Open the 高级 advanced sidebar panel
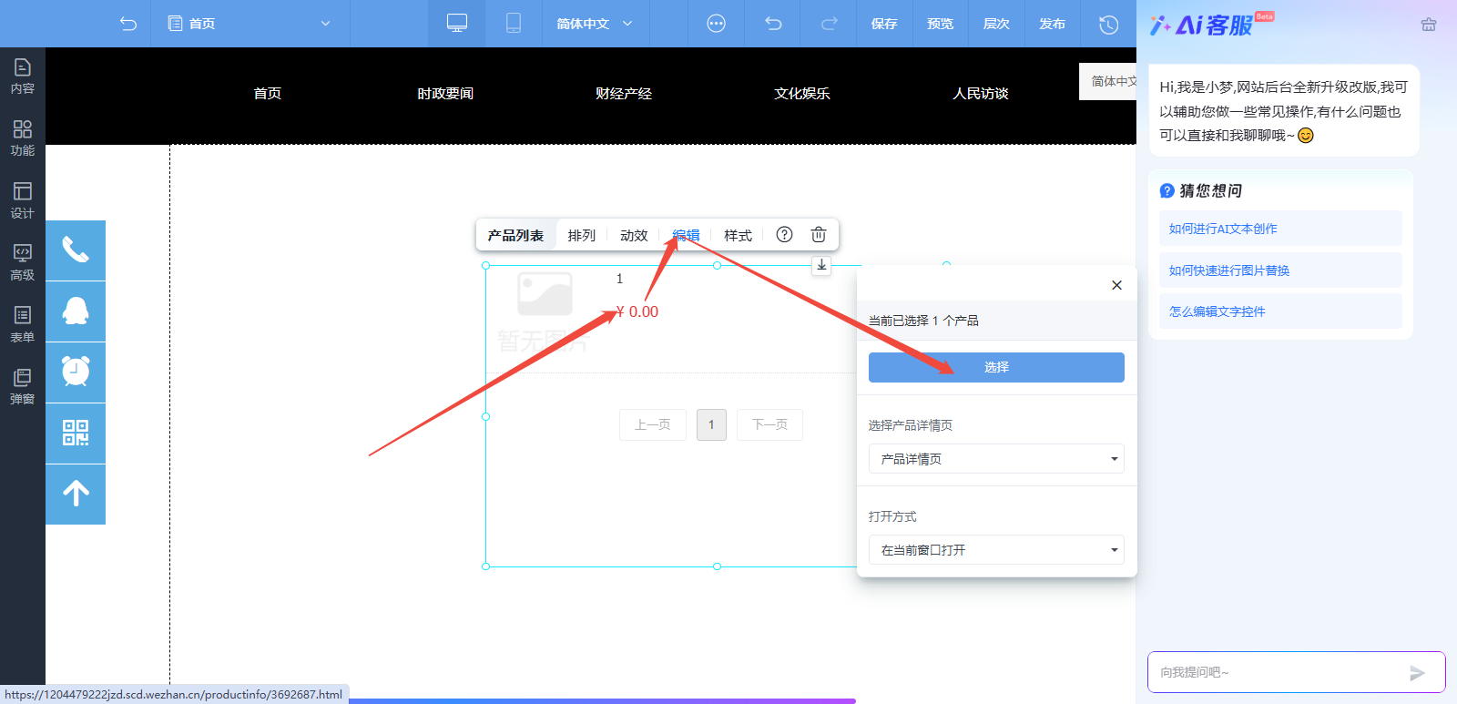Screen dimensions: 1457x704 coord(23,262)
